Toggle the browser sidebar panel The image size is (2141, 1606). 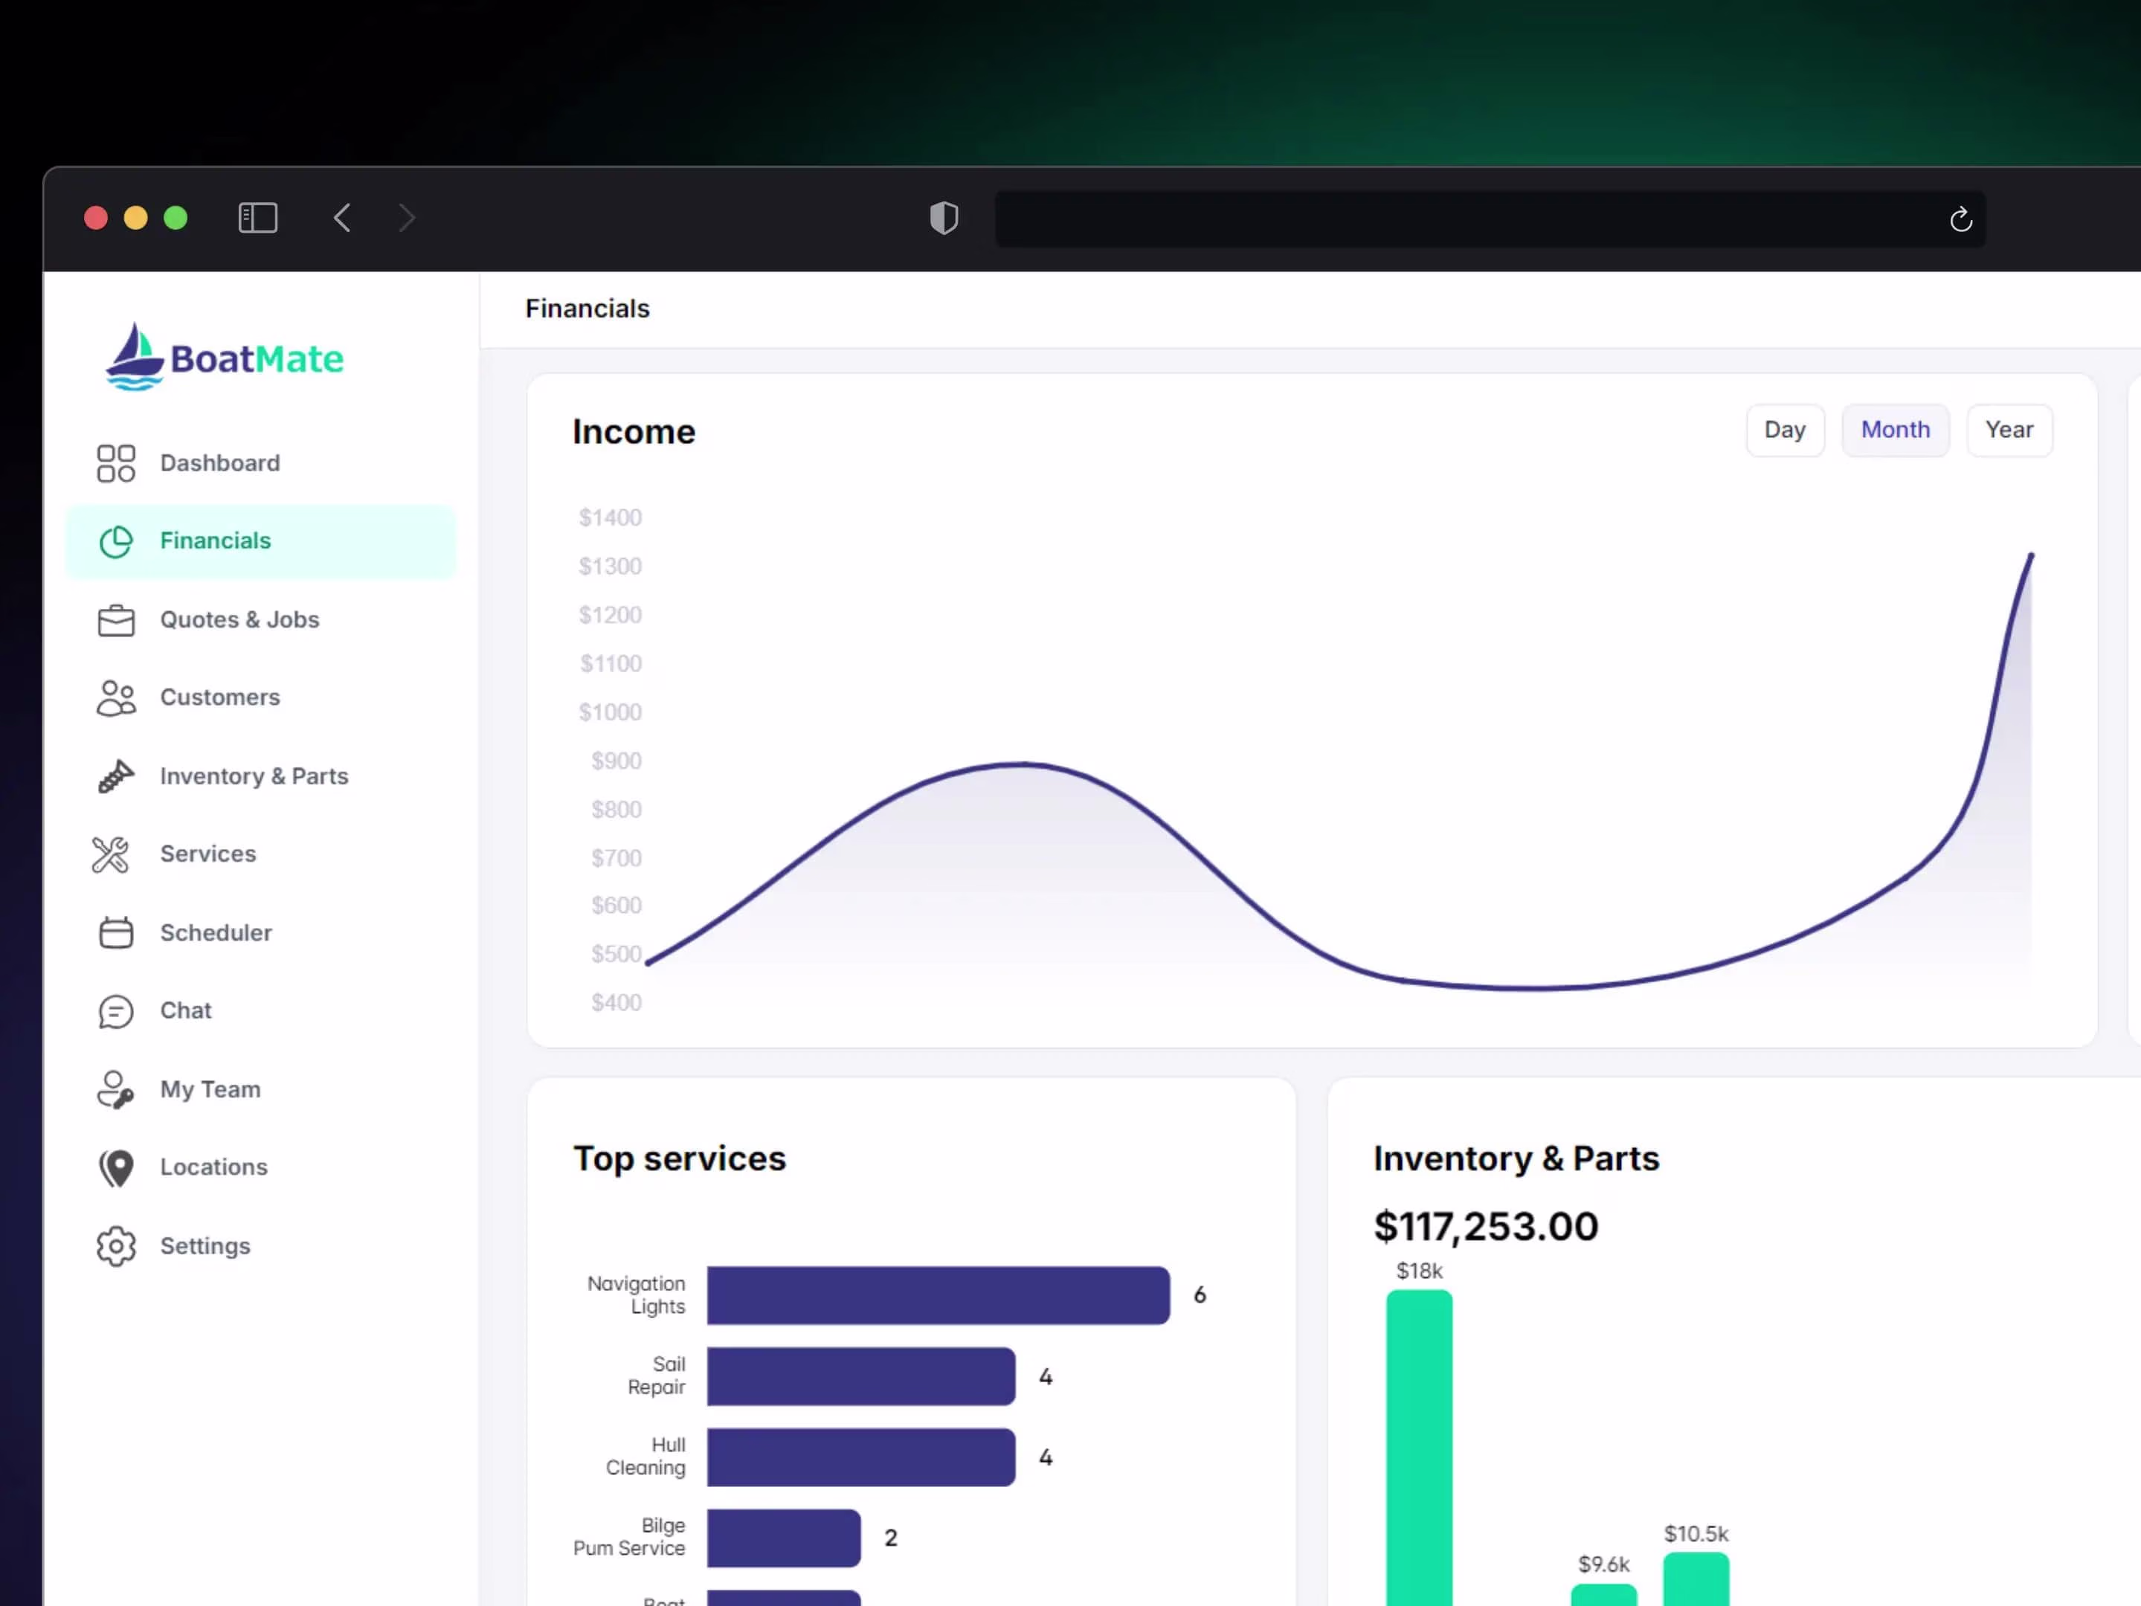[x=257, y=218]
